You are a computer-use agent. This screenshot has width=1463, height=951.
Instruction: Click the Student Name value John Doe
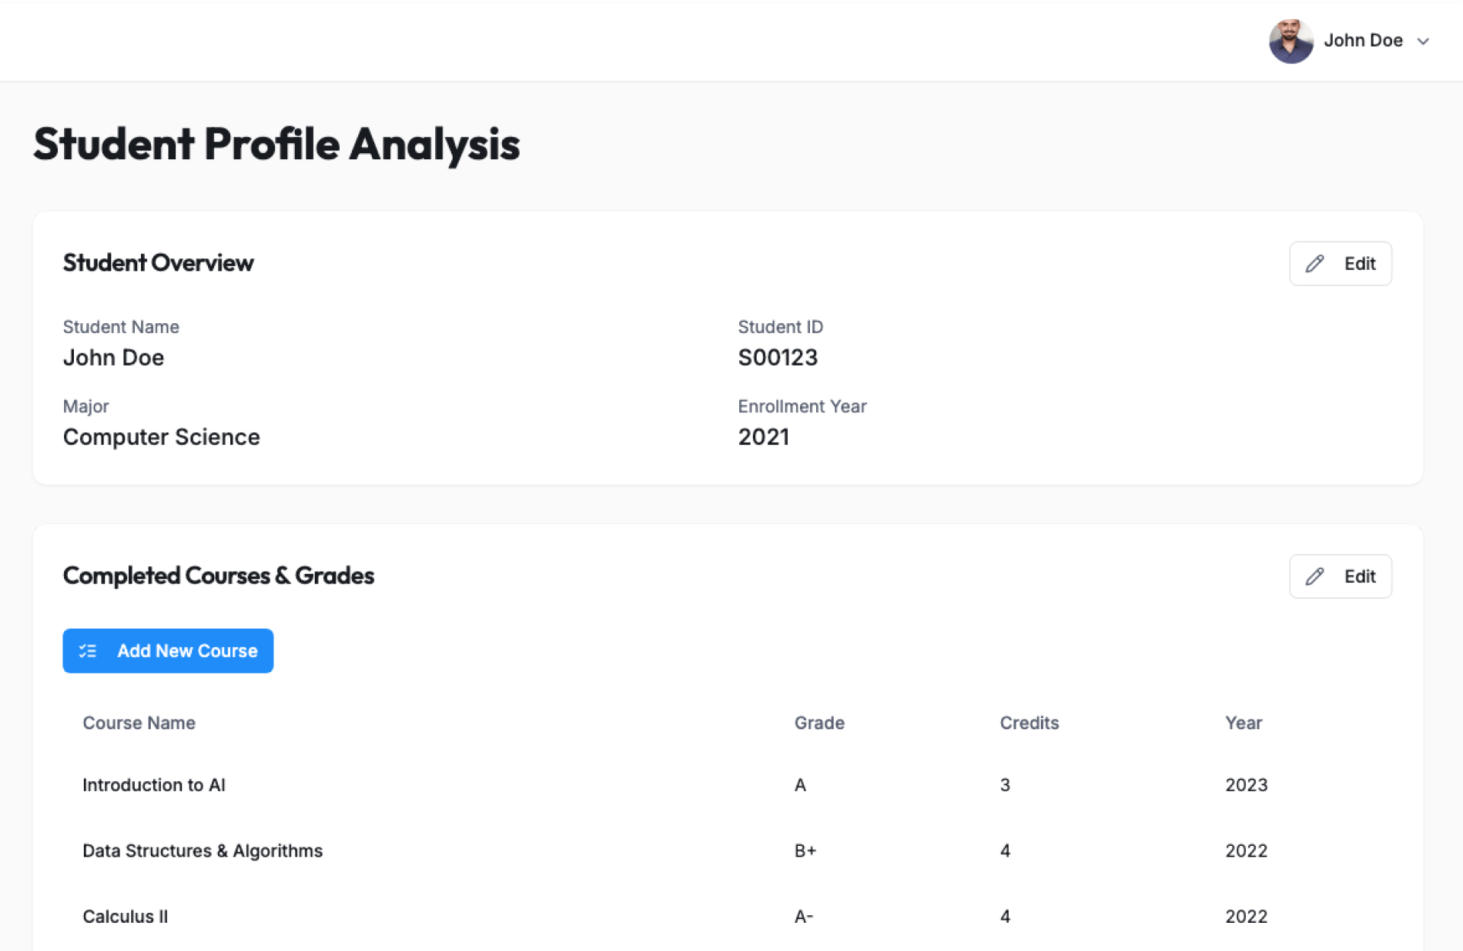coord(114,357)
